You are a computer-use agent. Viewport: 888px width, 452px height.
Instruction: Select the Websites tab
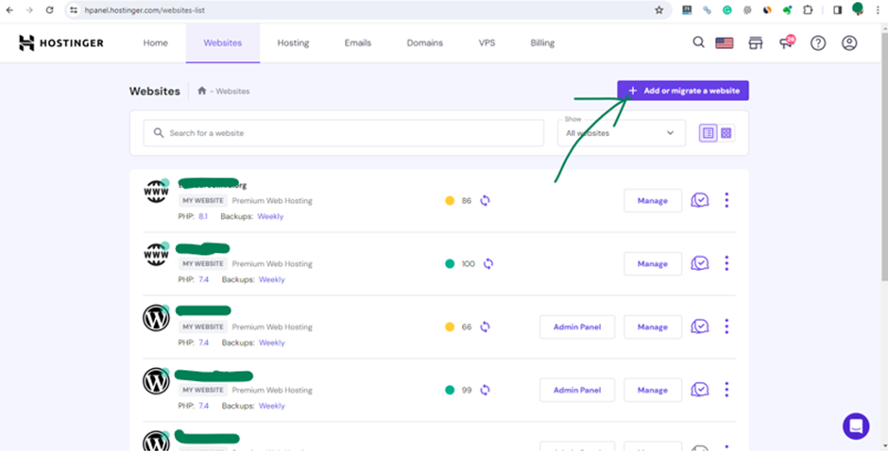click(223, 43)
